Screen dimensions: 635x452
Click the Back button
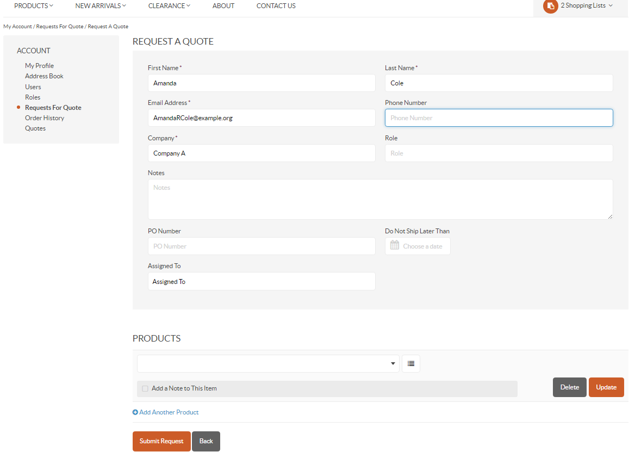pos(206,441)
